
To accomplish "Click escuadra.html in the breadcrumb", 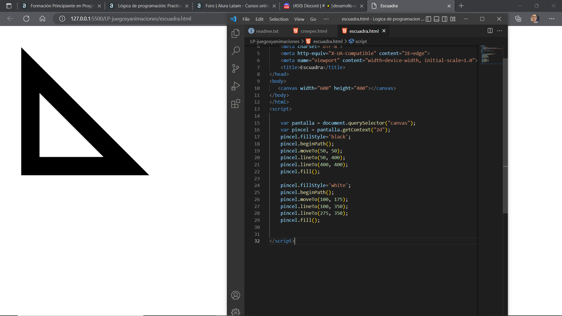I will (328, 42).
